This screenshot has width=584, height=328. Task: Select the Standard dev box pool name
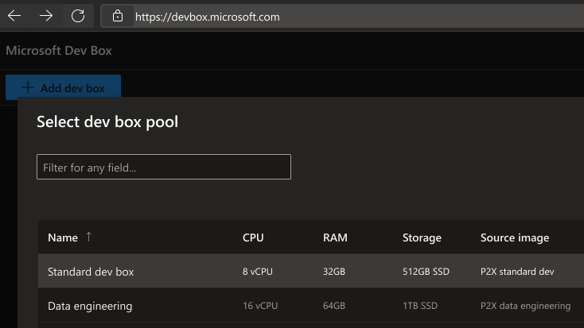(x=91, y=272)
